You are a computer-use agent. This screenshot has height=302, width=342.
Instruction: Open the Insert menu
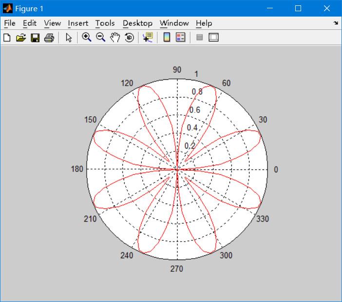pos(78,23)
